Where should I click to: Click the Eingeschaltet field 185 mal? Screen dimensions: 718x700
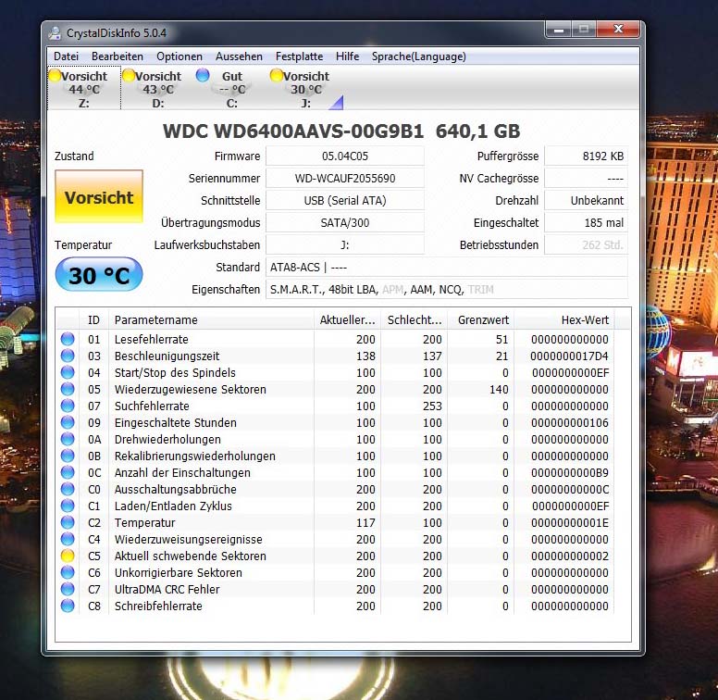coord(586,222)
